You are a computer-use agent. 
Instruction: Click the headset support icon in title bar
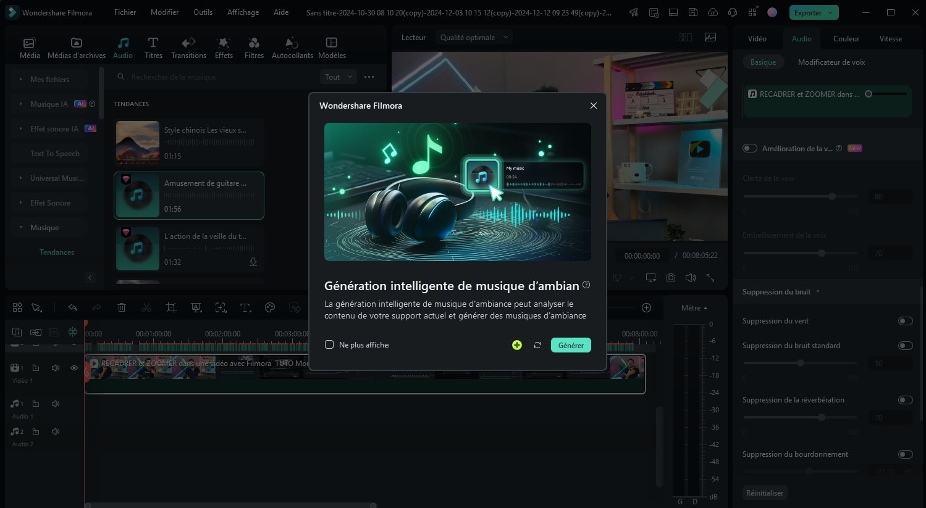733,12
